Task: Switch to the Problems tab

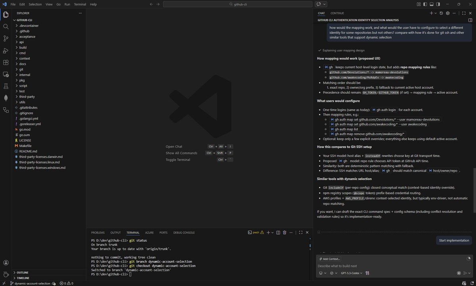Action: 98,232
